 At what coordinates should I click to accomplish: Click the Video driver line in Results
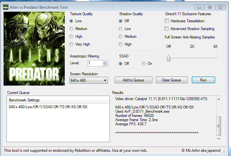pyautogui.click(x=161, y=99)
